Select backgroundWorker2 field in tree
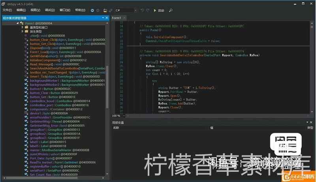 [67, 85]
